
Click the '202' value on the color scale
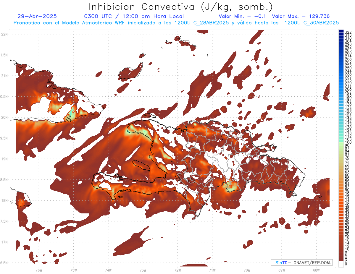coord(348,92)
